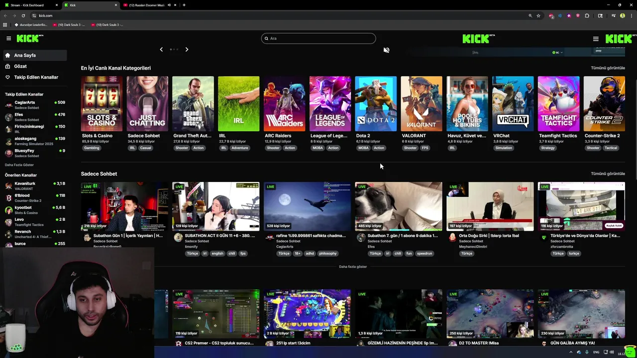The width and height of the screenshot is (637, 358).
Task: Open Counter-Strike 2 category card
Action: coord(604,104)
